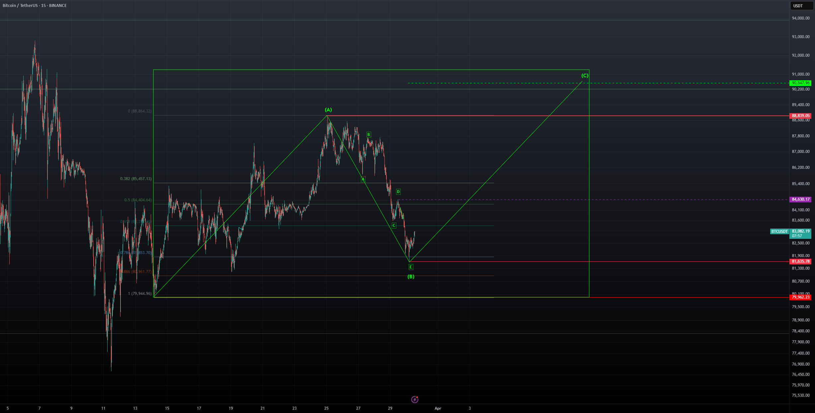Click the Apr date on time axis
815x413 pixels.
tap(438, 408)
